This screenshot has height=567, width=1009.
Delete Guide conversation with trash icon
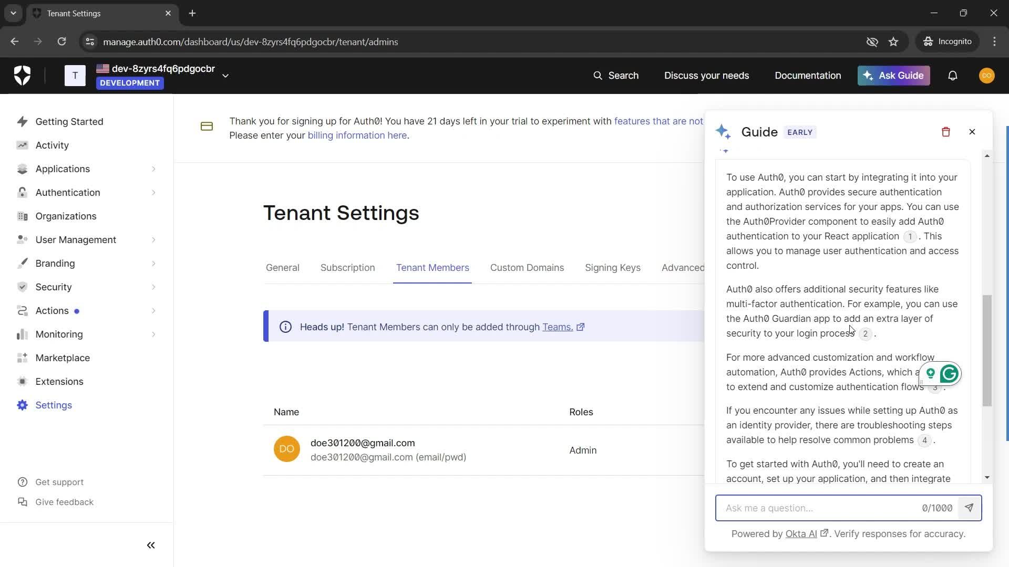[x=946, y=132]
